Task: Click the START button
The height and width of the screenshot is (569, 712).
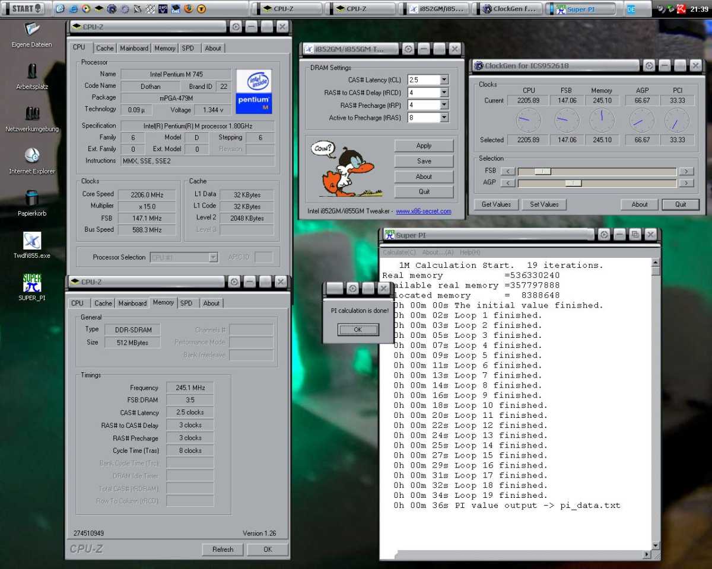Action: (24, 9)
